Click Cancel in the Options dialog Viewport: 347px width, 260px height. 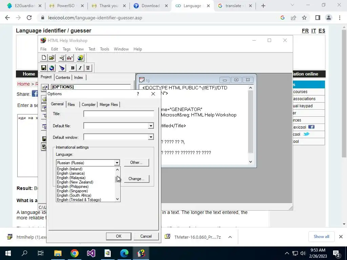pos(146,236)
